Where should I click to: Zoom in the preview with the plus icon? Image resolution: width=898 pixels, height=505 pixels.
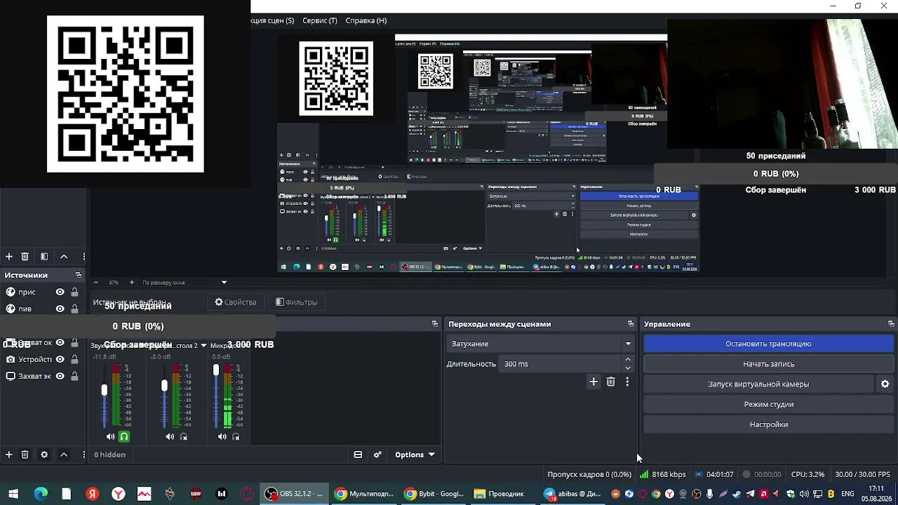[131, 283]
